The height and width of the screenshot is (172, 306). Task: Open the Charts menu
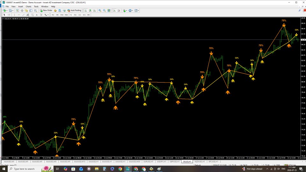point(28,6)
